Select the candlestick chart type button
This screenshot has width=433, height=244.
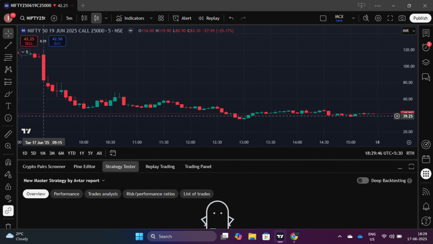pos(96,18)
